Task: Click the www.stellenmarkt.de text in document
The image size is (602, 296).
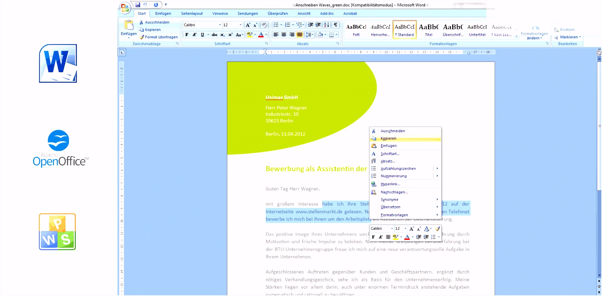Action: point(319,211)
